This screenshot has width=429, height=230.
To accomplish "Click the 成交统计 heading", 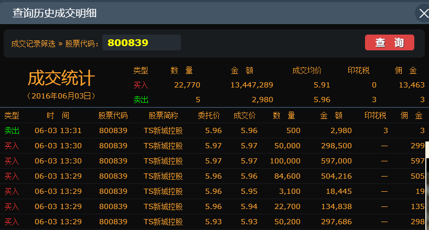I will click(x=60, y=79).
